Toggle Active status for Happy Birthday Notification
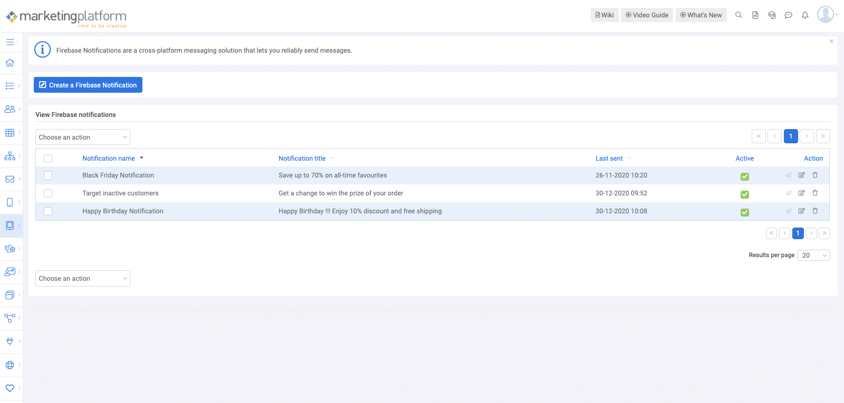Viewport: 844px width, 403px height. coord(745,212)
